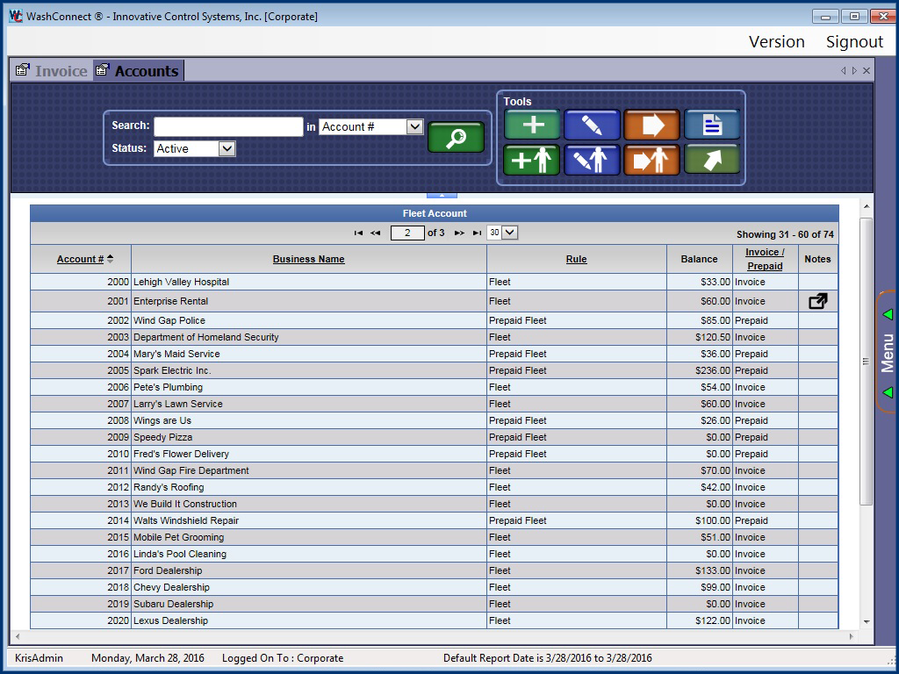Click the green magnifier search button

point(456,138)
